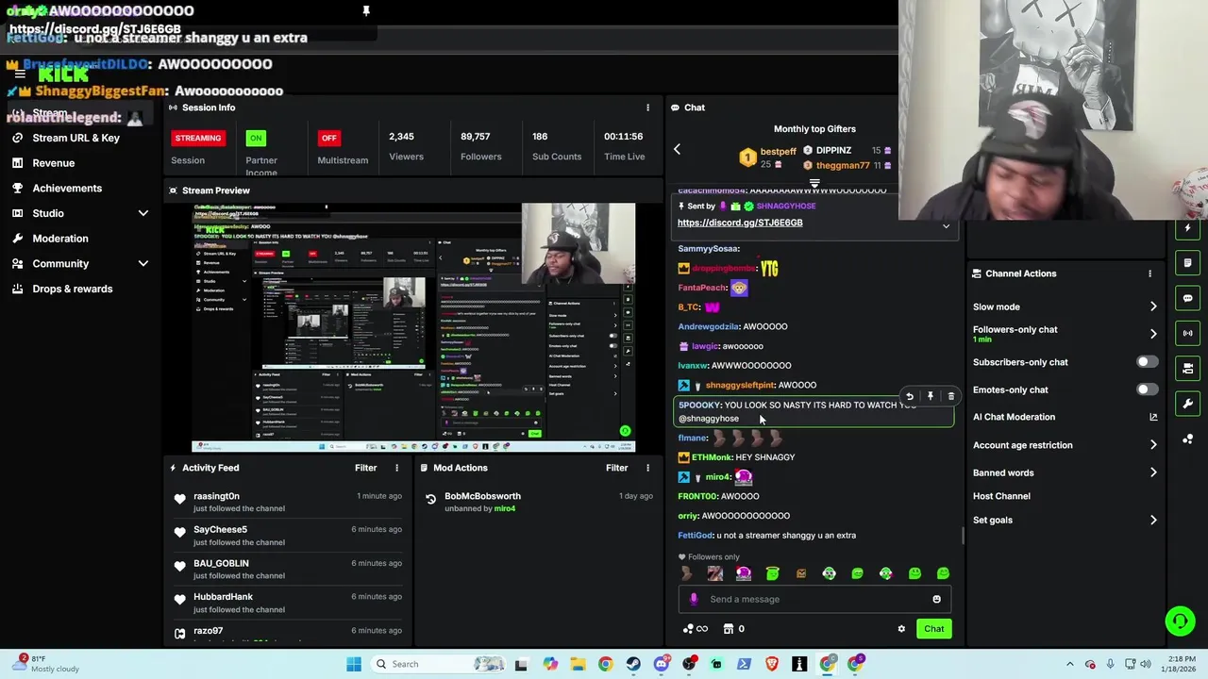Click the undo arrow on the 5POOOKY message

tap(909, 396)
